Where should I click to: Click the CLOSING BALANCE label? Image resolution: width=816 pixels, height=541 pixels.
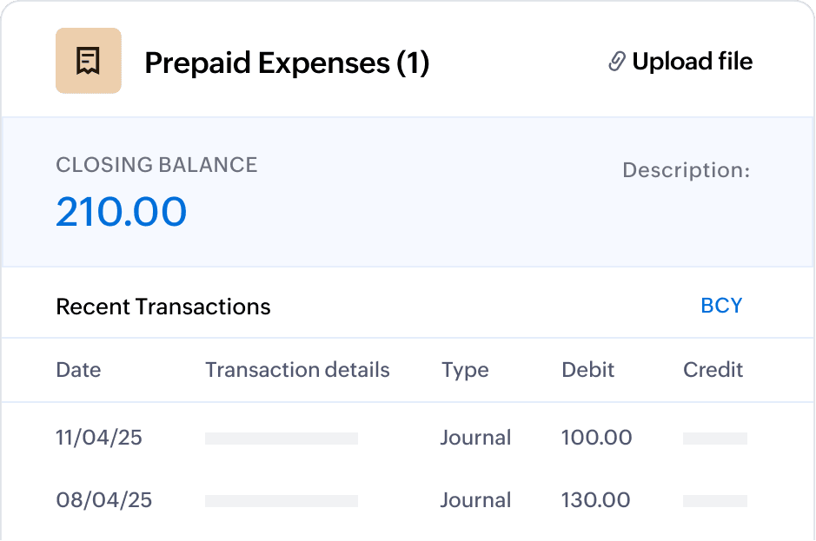tap(156, 165)
